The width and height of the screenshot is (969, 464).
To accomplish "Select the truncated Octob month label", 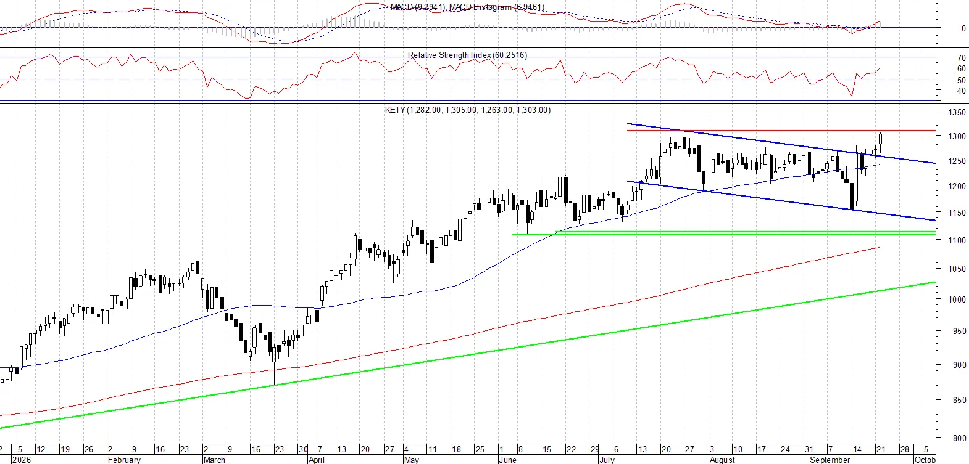I will click(925, 460).
